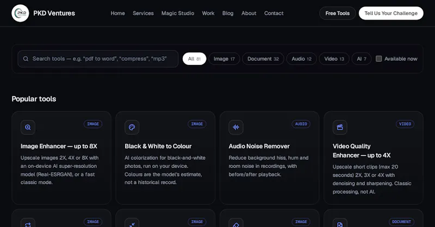The image size is (435, 227).
Task: Go to Magic Studio page
Action: coord(178,13)
